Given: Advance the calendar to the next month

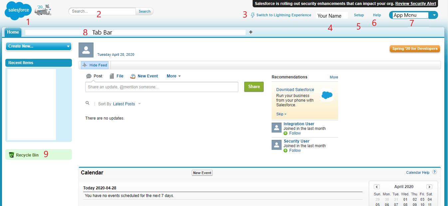Looking at the screenshot, I should click(429, 187).
